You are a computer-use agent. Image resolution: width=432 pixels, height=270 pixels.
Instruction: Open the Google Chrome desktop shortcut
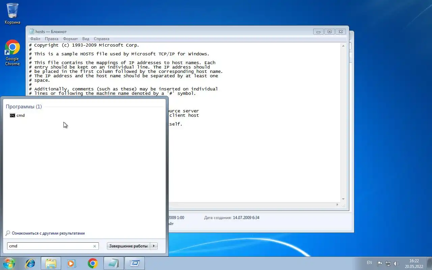tap(12, 53)
